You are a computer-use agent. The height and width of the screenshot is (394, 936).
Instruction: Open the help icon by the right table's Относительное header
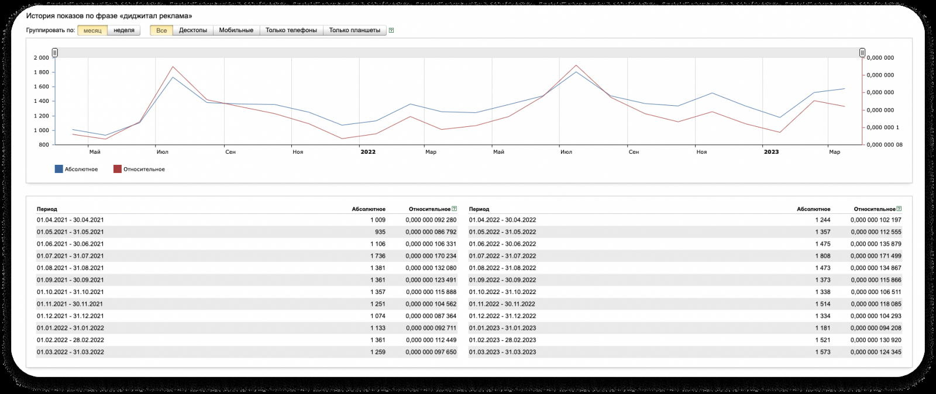click(x=899, y=209)
